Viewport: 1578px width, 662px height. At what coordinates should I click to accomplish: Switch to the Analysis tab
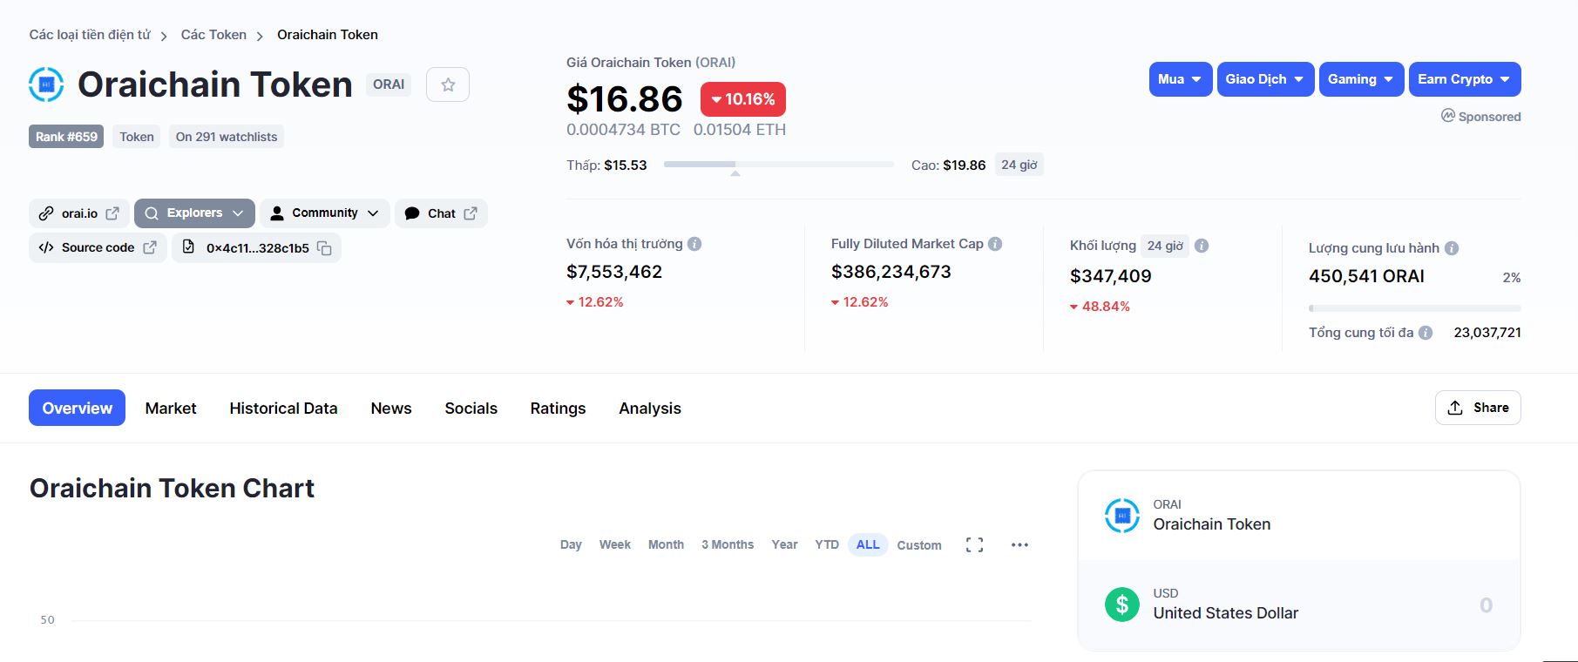coord(650,408)
